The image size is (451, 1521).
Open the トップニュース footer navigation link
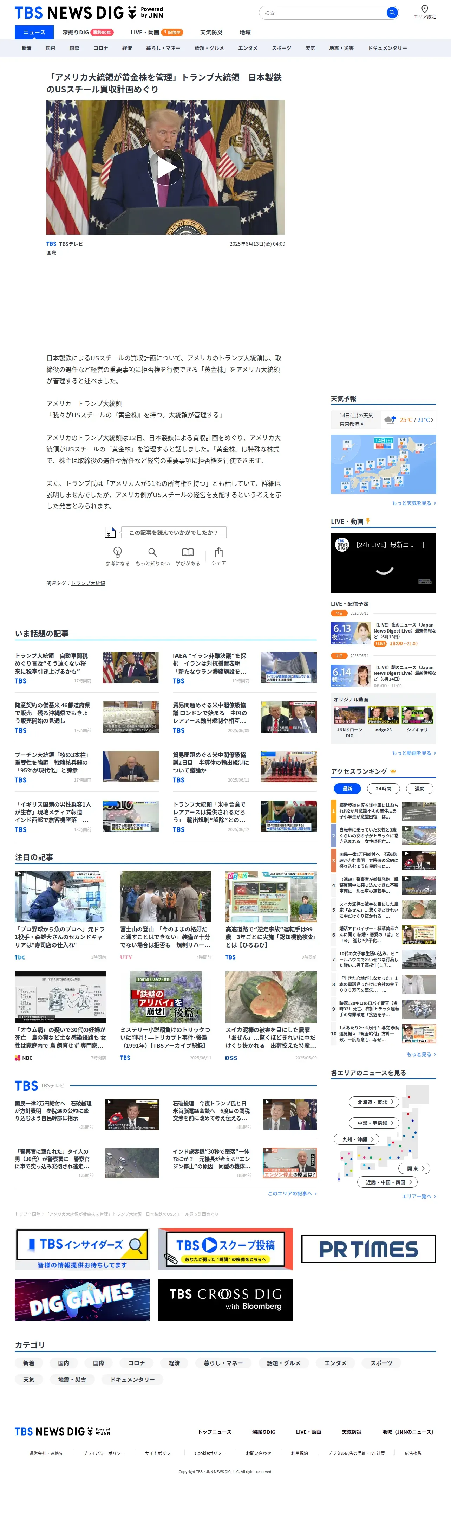click(x=215, y=1432)
